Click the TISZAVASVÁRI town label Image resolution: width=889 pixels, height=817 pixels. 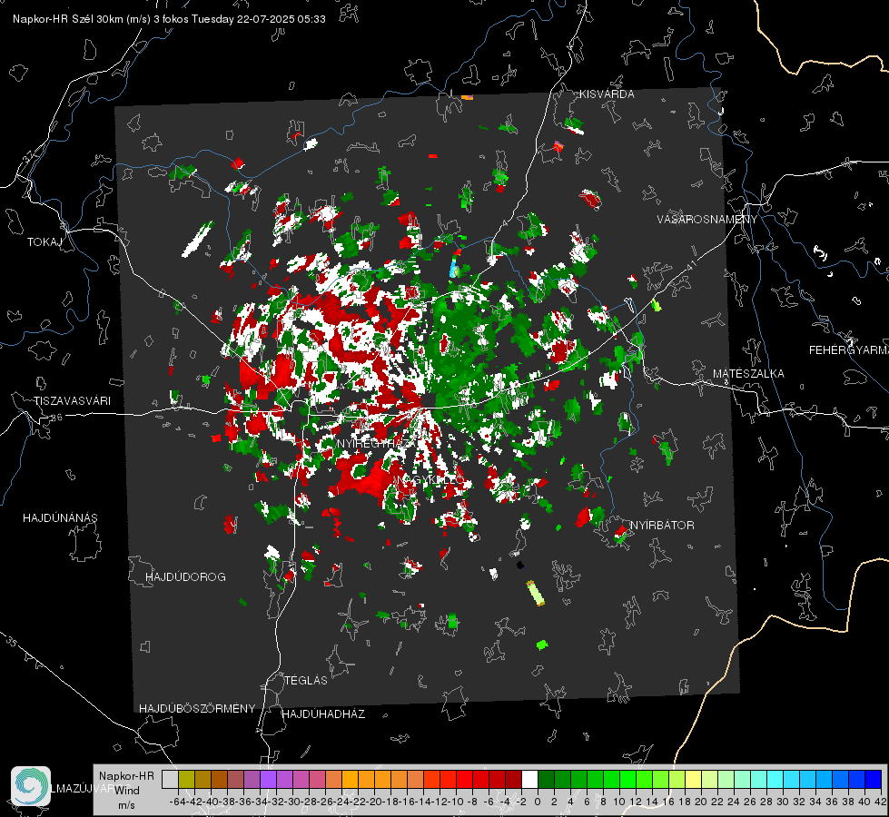(72, 401)
